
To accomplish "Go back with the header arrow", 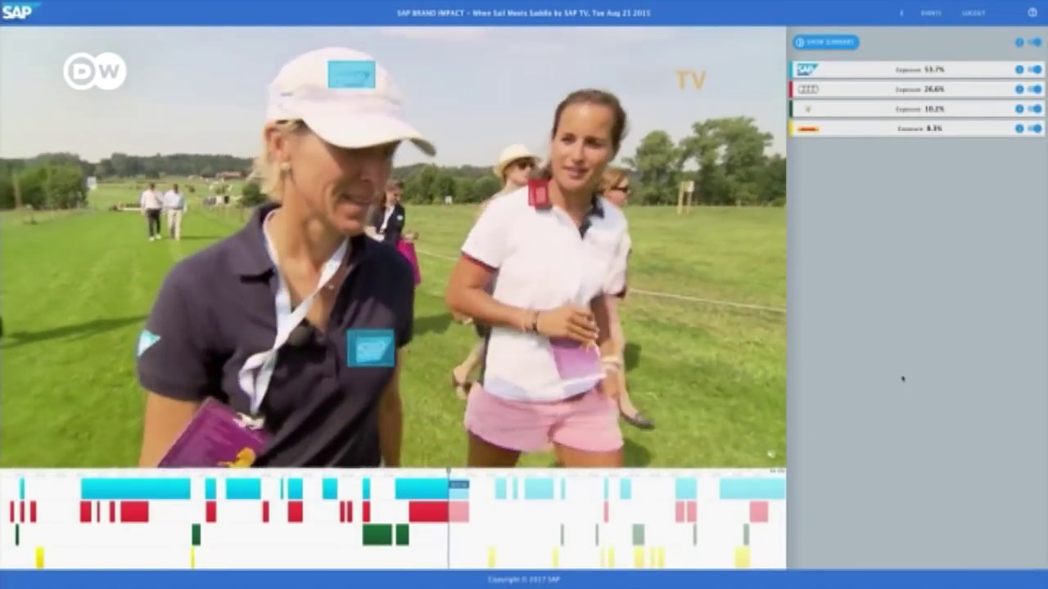I will pos(901,13).
